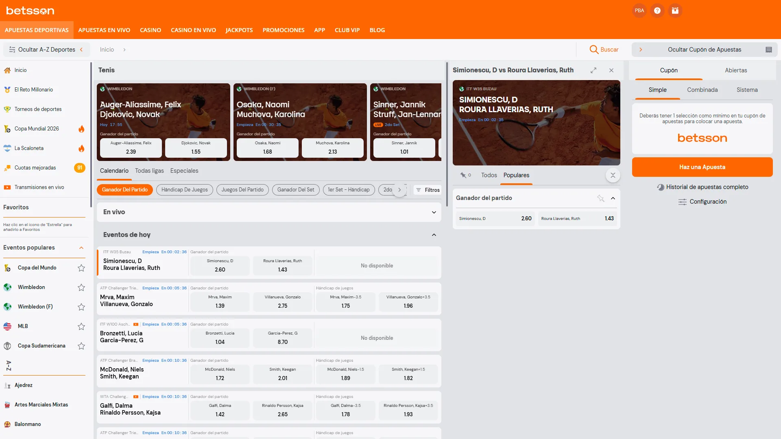This screenshot has height=439, width=781.
Task: Click the bet slip icon beside Ocultar Cupón
Action: (769, 50)
